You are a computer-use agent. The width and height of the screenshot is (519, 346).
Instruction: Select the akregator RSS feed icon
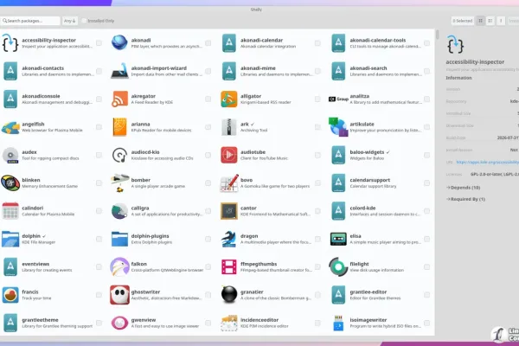(x=119, y=99)
